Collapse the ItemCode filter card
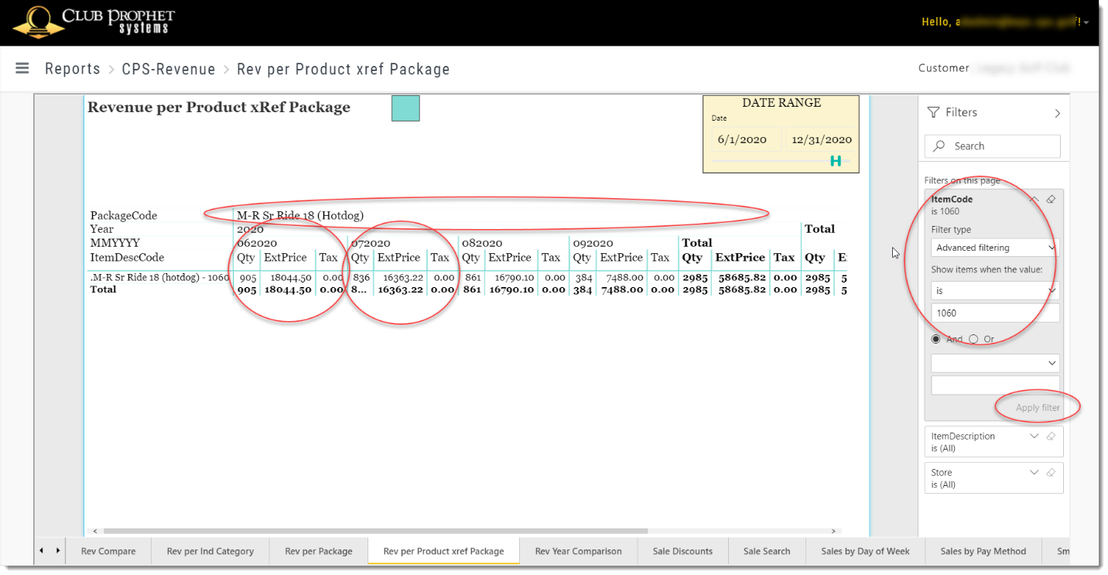 [1034, 199]
